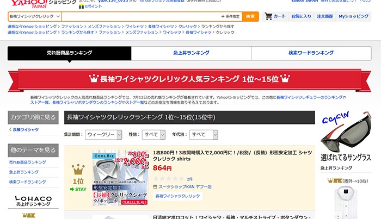
Task: Switch to 検索ワードランキング tab
Action: [x=311, y=53]
